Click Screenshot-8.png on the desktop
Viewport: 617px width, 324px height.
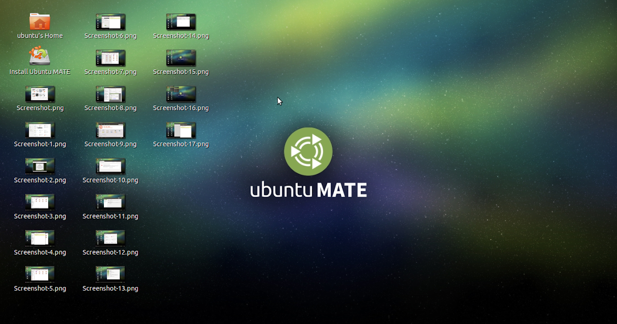[x=111, y=94]
